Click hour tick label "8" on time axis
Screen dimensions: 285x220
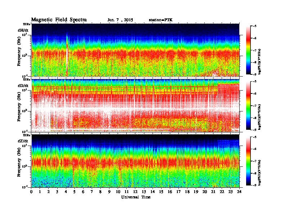click(101, 192)
